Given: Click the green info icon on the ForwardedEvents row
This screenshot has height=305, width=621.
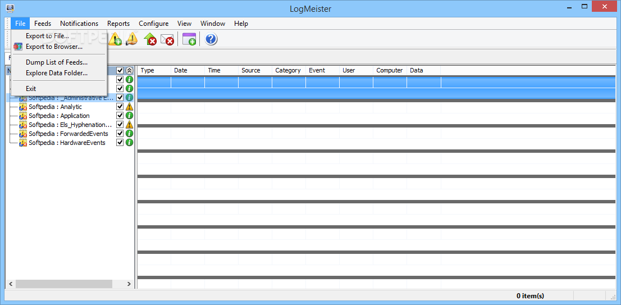Looking at the screenshot, I should point(130,134).
